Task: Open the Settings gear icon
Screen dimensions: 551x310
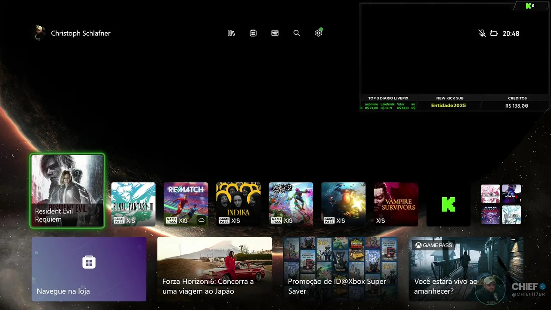Action: point(319,33)
